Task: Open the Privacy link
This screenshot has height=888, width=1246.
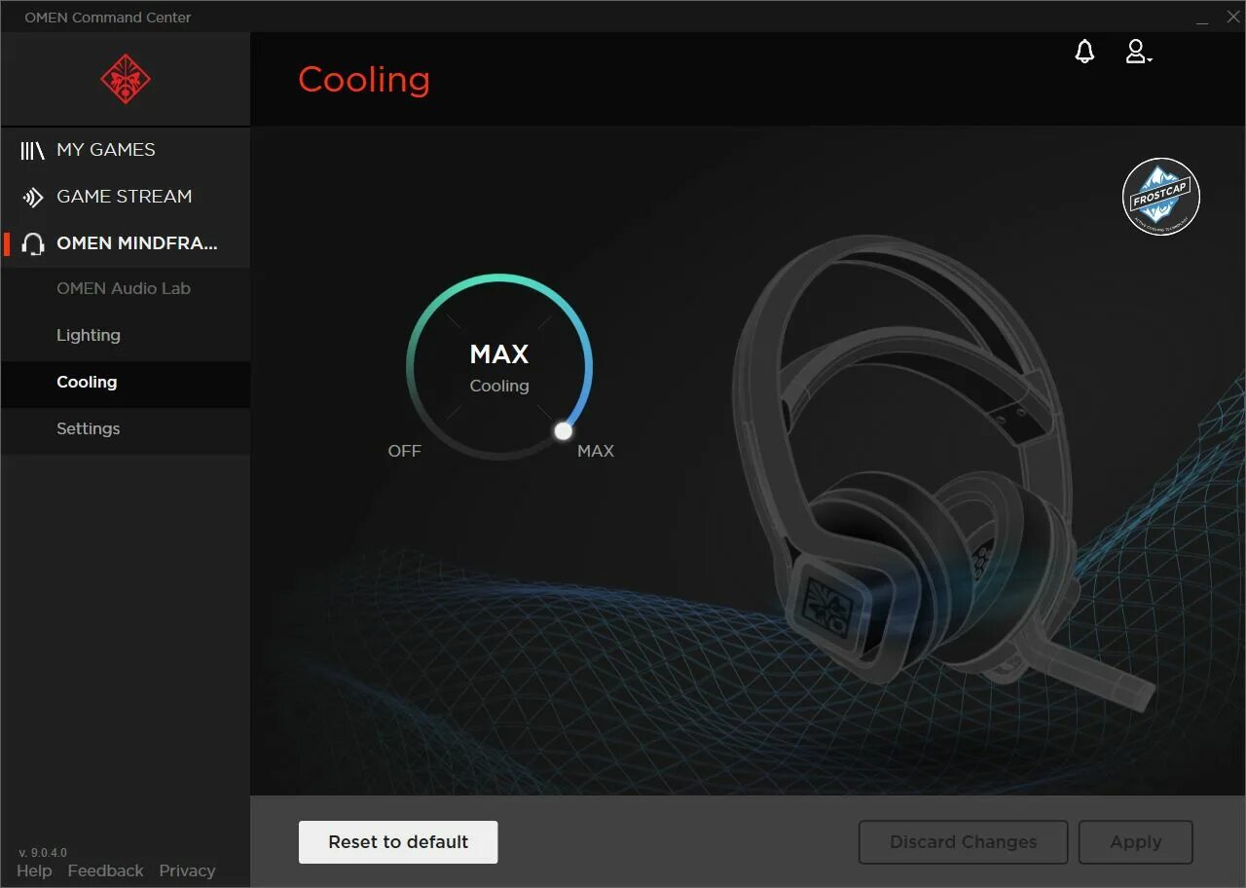Action: (x=187, y=870)
